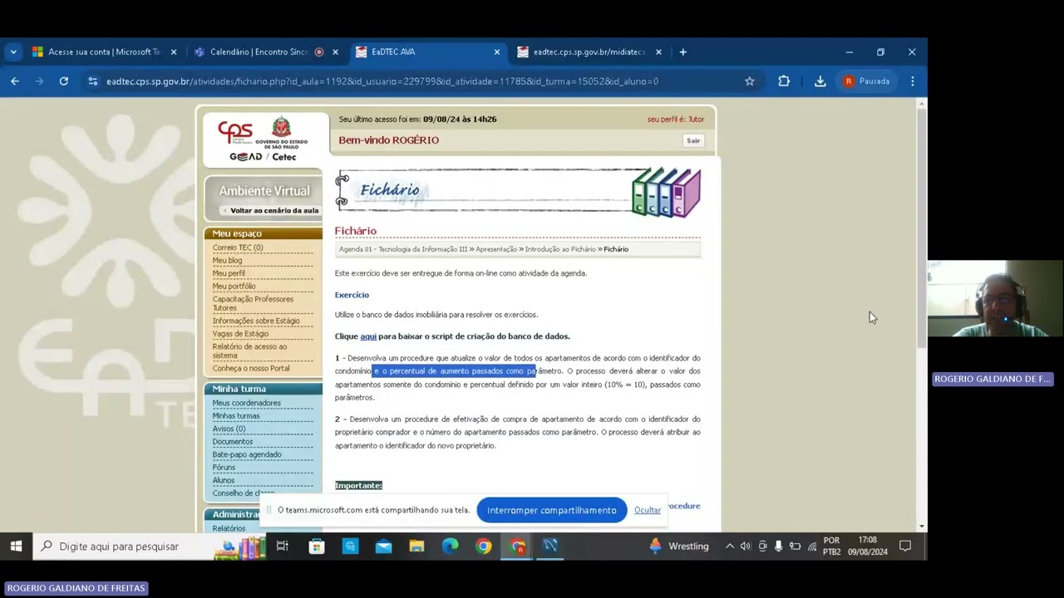Viewport: 1064px width, 598px height.
Task: Bookmark this page with the star icon
Action: coord(750,81)
